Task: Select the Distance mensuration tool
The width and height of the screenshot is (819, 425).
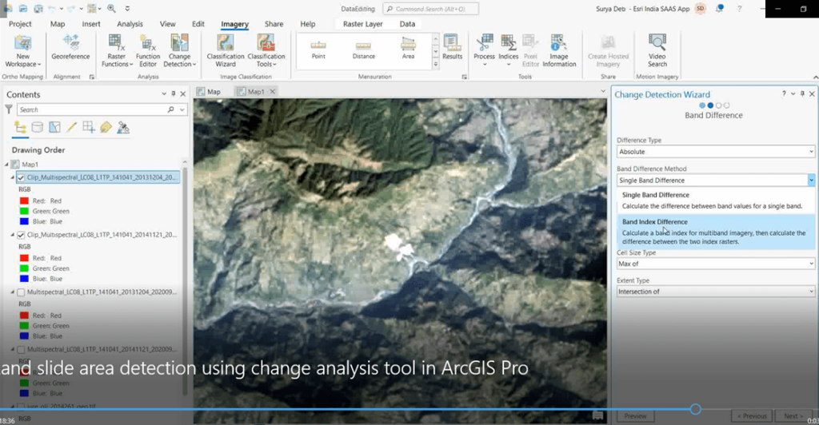Action: click(x=364, y=50)
